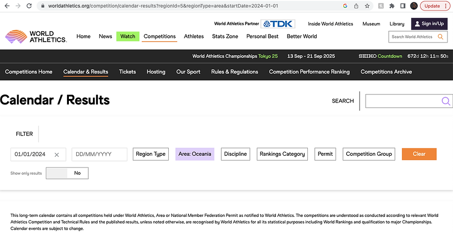Open the Competitions menu item

(159, 36)
